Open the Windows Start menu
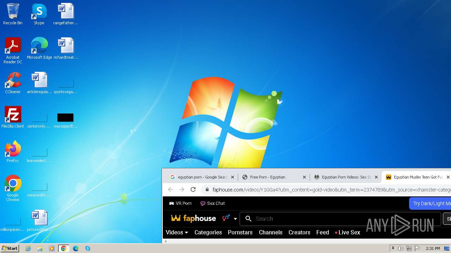 pyautogui.click(x=10, y=248)
